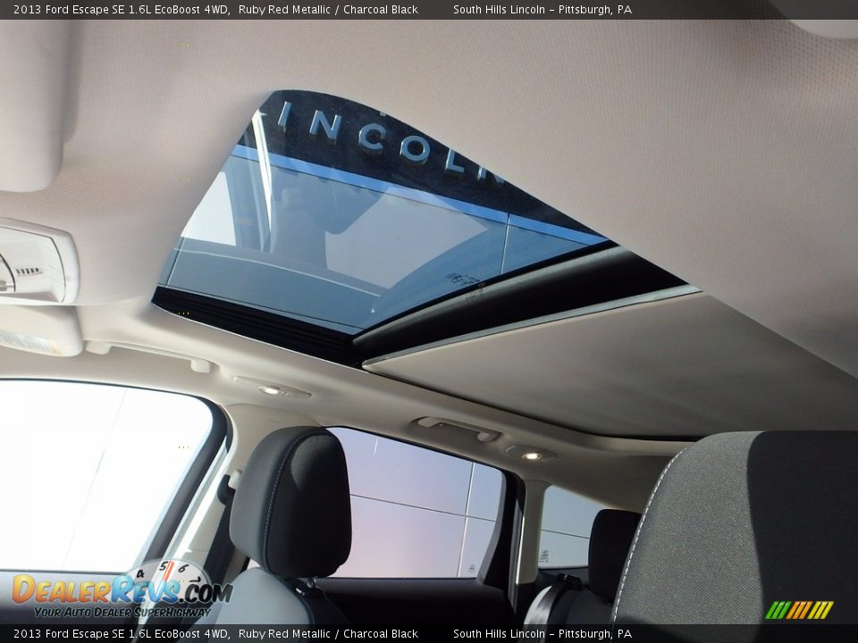858x643 pixels.
Task: Click the overhead console on the left
Action: tap(36, 263)
